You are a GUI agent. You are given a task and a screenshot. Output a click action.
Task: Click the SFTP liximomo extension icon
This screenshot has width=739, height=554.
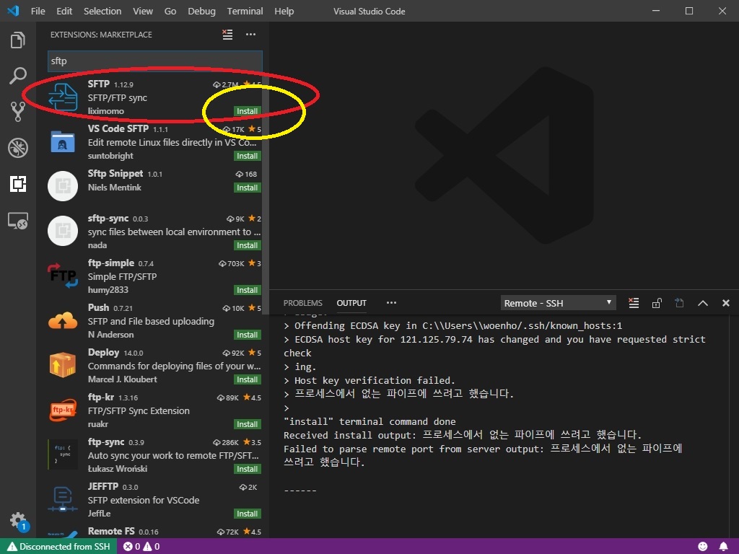63,97
